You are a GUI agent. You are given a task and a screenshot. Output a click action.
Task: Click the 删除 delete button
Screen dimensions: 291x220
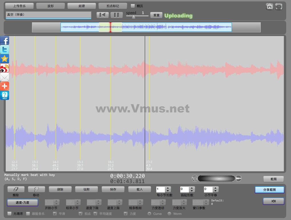pos(60,189)
